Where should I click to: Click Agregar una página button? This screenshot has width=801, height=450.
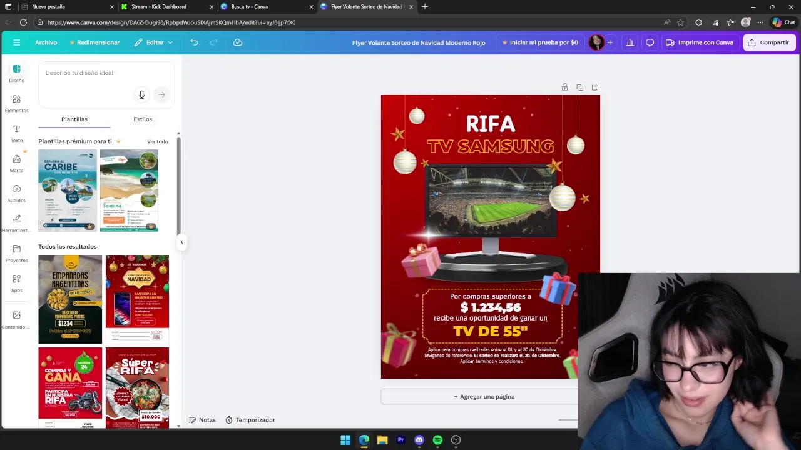point(484,396)
